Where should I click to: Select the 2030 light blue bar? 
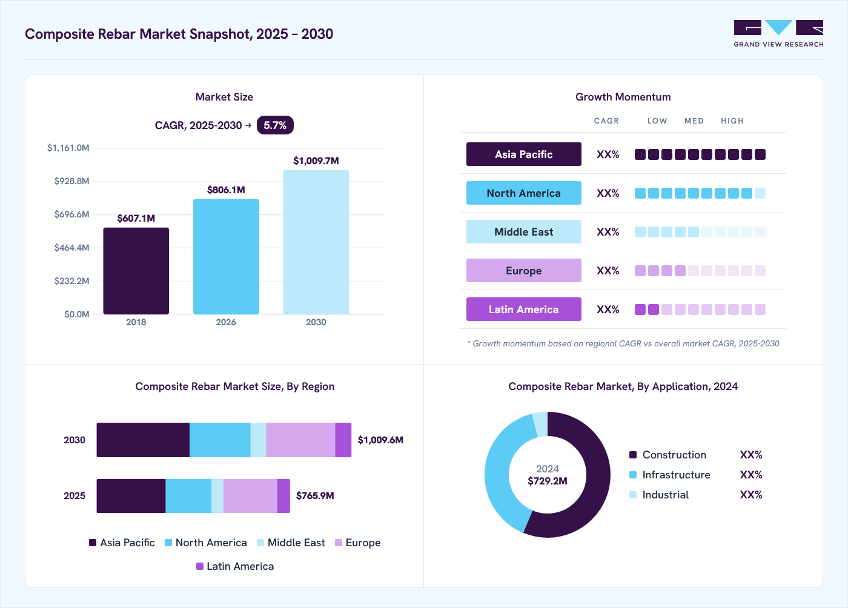(316, 242)
